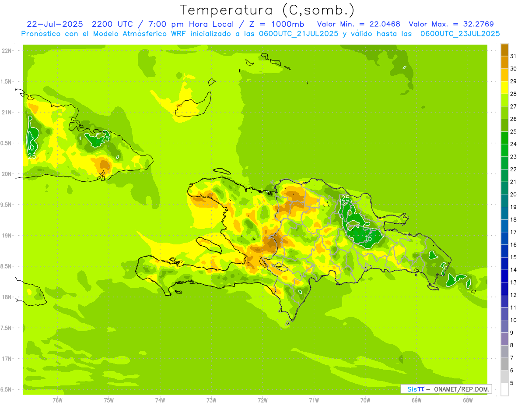Click the topmost legend swatch above 31
Viewport: 525px width, 406px height.
point(504,50)
